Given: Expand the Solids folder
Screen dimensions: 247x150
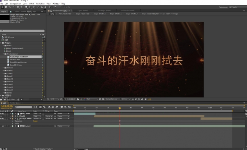Looking at the screenshot, I should 3,93.
